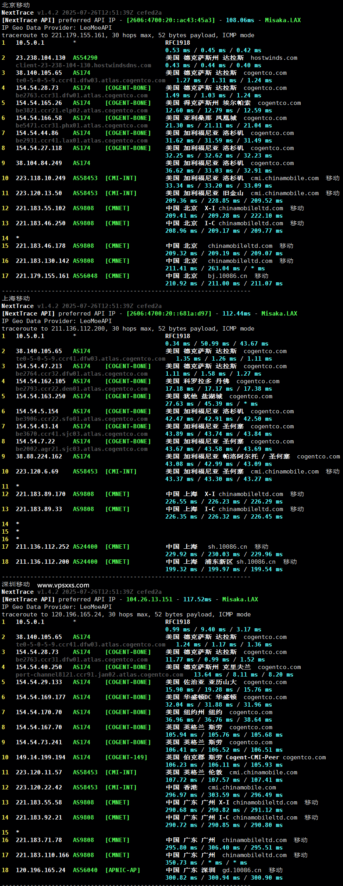The height and width of the screenshot is (886, 343).
Task: Select the hop 18 IP 211.136.112.200
Action: 42,562
